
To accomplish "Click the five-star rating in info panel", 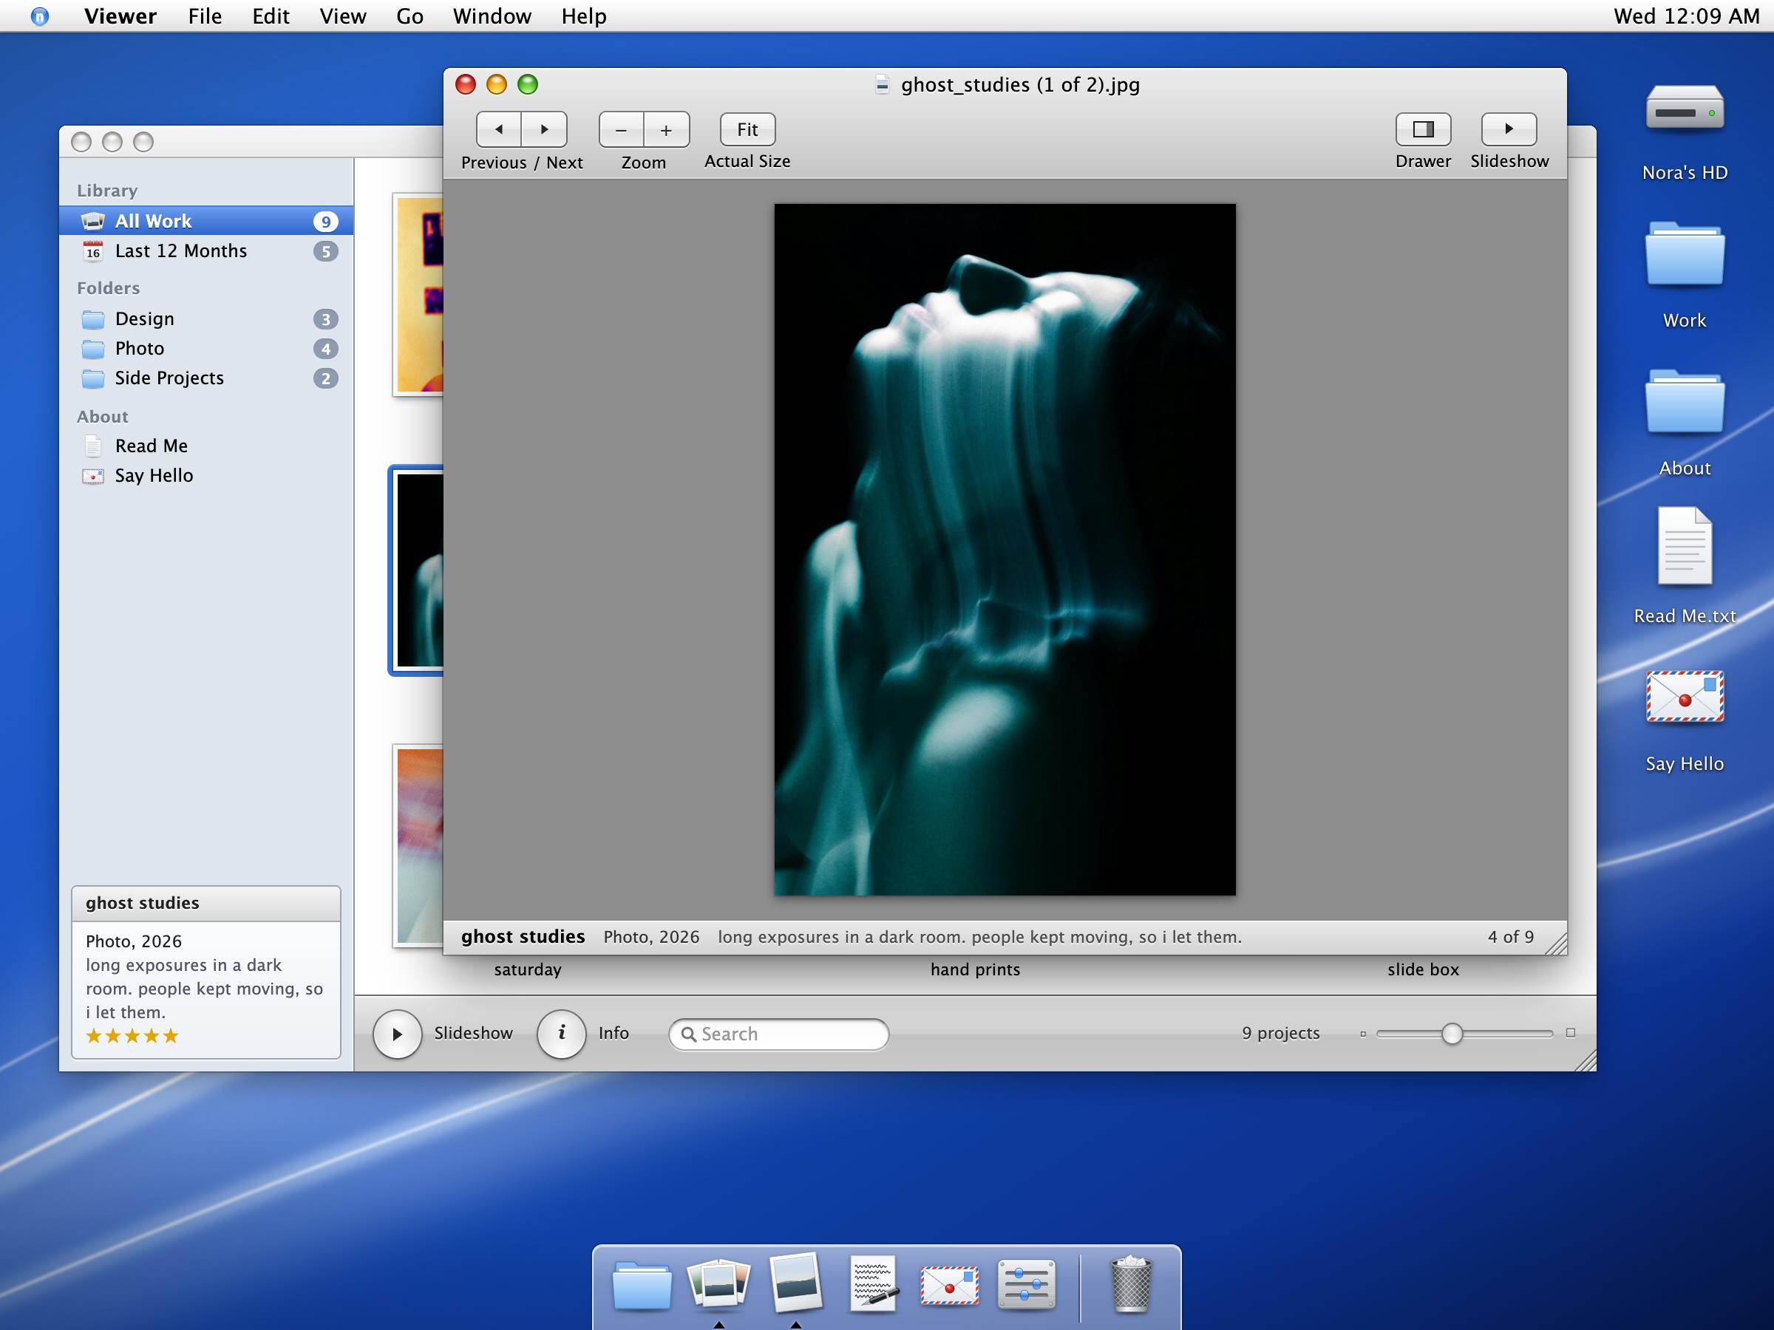I will click(x=132, y=1036).
